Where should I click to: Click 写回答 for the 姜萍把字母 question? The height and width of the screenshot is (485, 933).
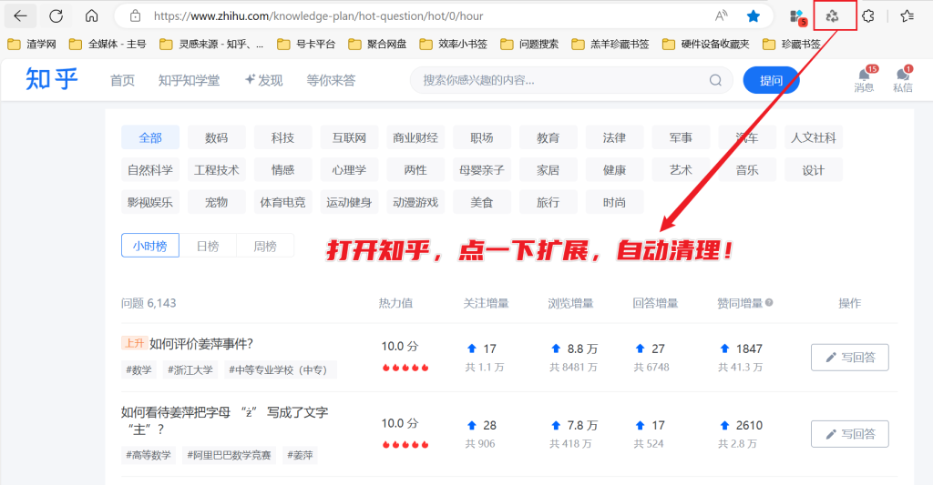coord(850,434)
